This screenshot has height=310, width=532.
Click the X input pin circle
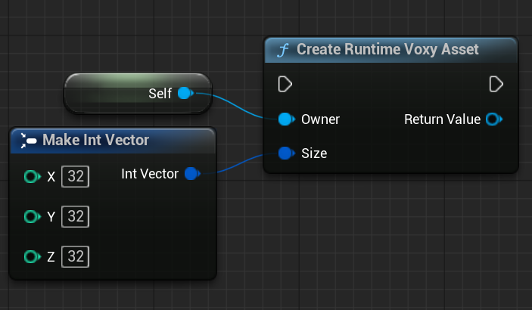[x=31, y=177]
